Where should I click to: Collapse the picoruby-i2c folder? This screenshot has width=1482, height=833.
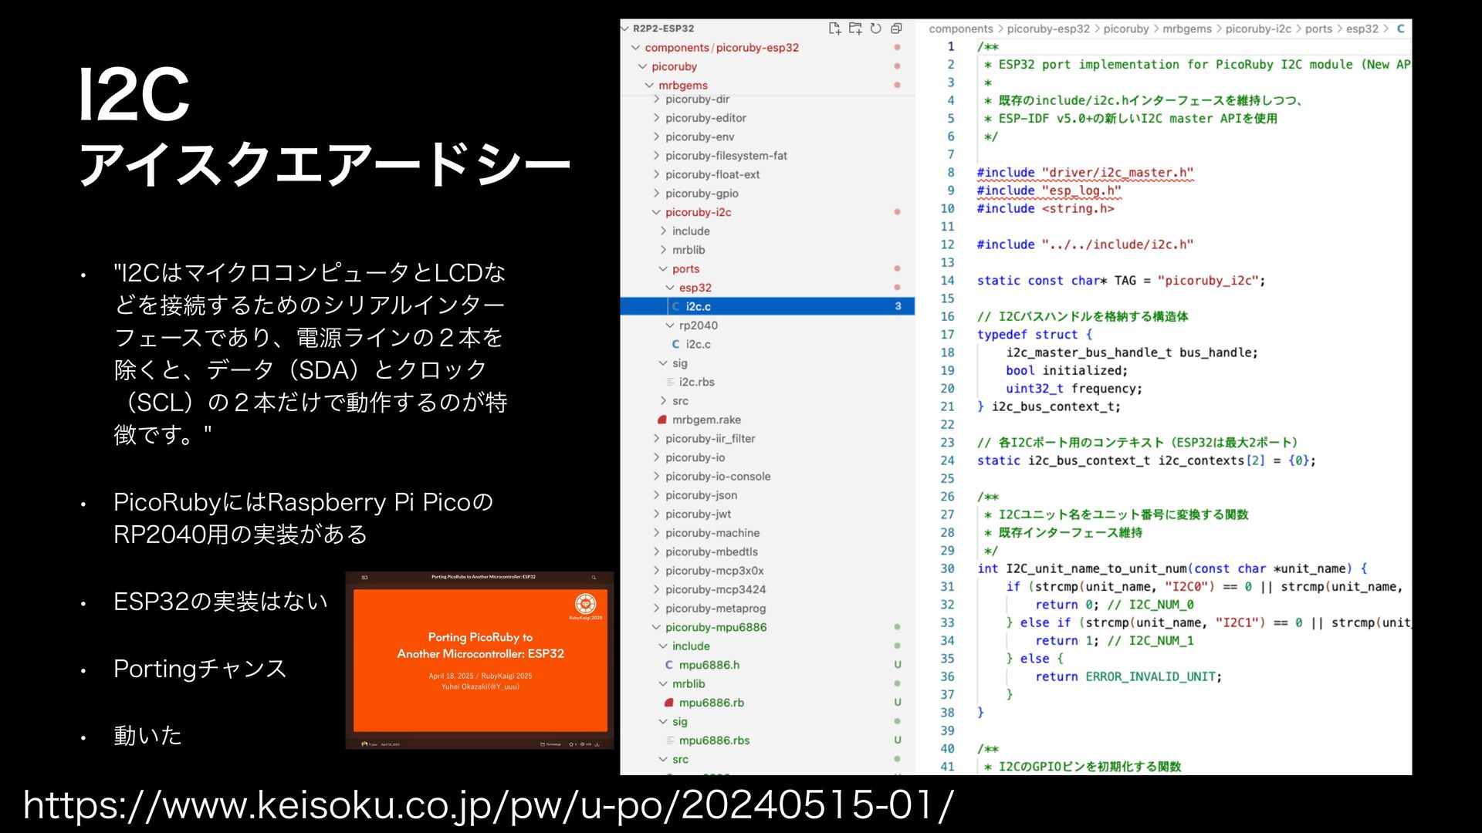(698, 212)
